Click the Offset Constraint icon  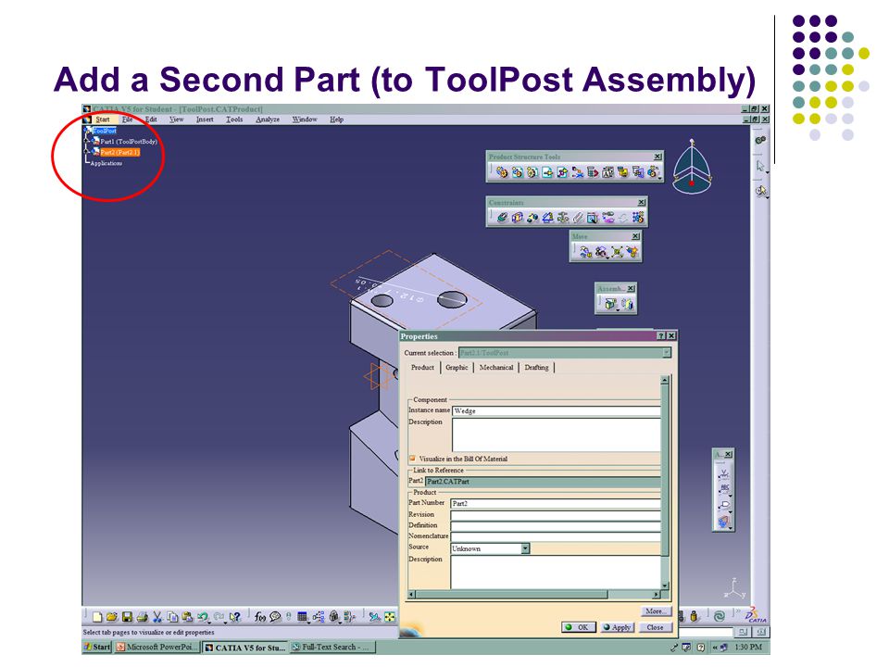coord(532,217)
